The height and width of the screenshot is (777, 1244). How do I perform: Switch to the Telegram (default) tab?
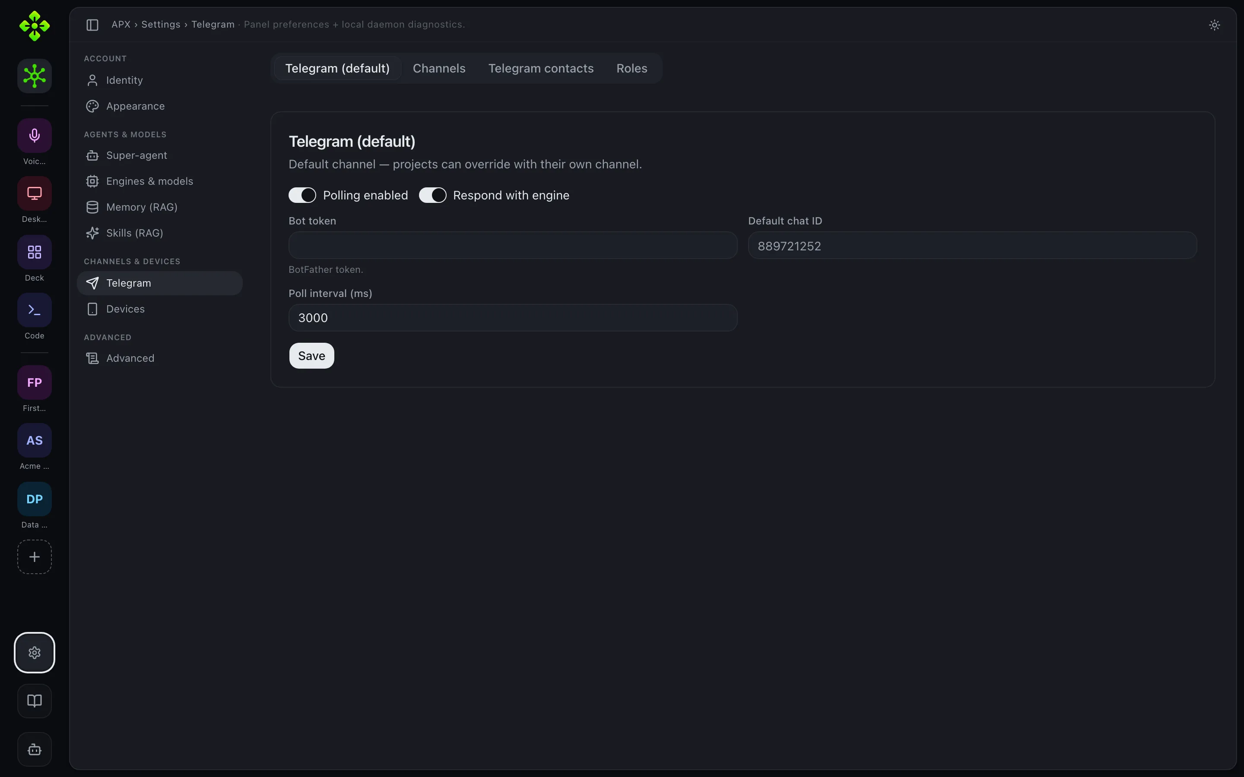(x=337, y=68)
